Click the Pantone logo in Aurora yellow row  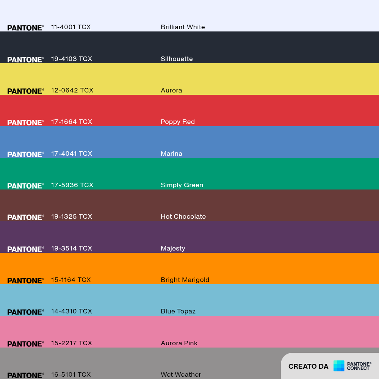click(x=25, y=91)
